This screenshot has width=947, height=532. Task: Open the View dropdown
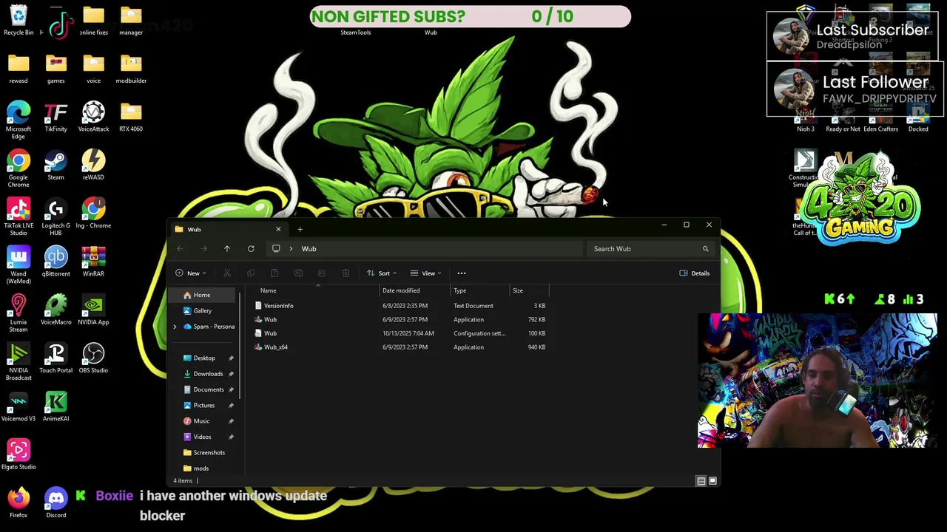pyautogui.click(x=426, y=273)
